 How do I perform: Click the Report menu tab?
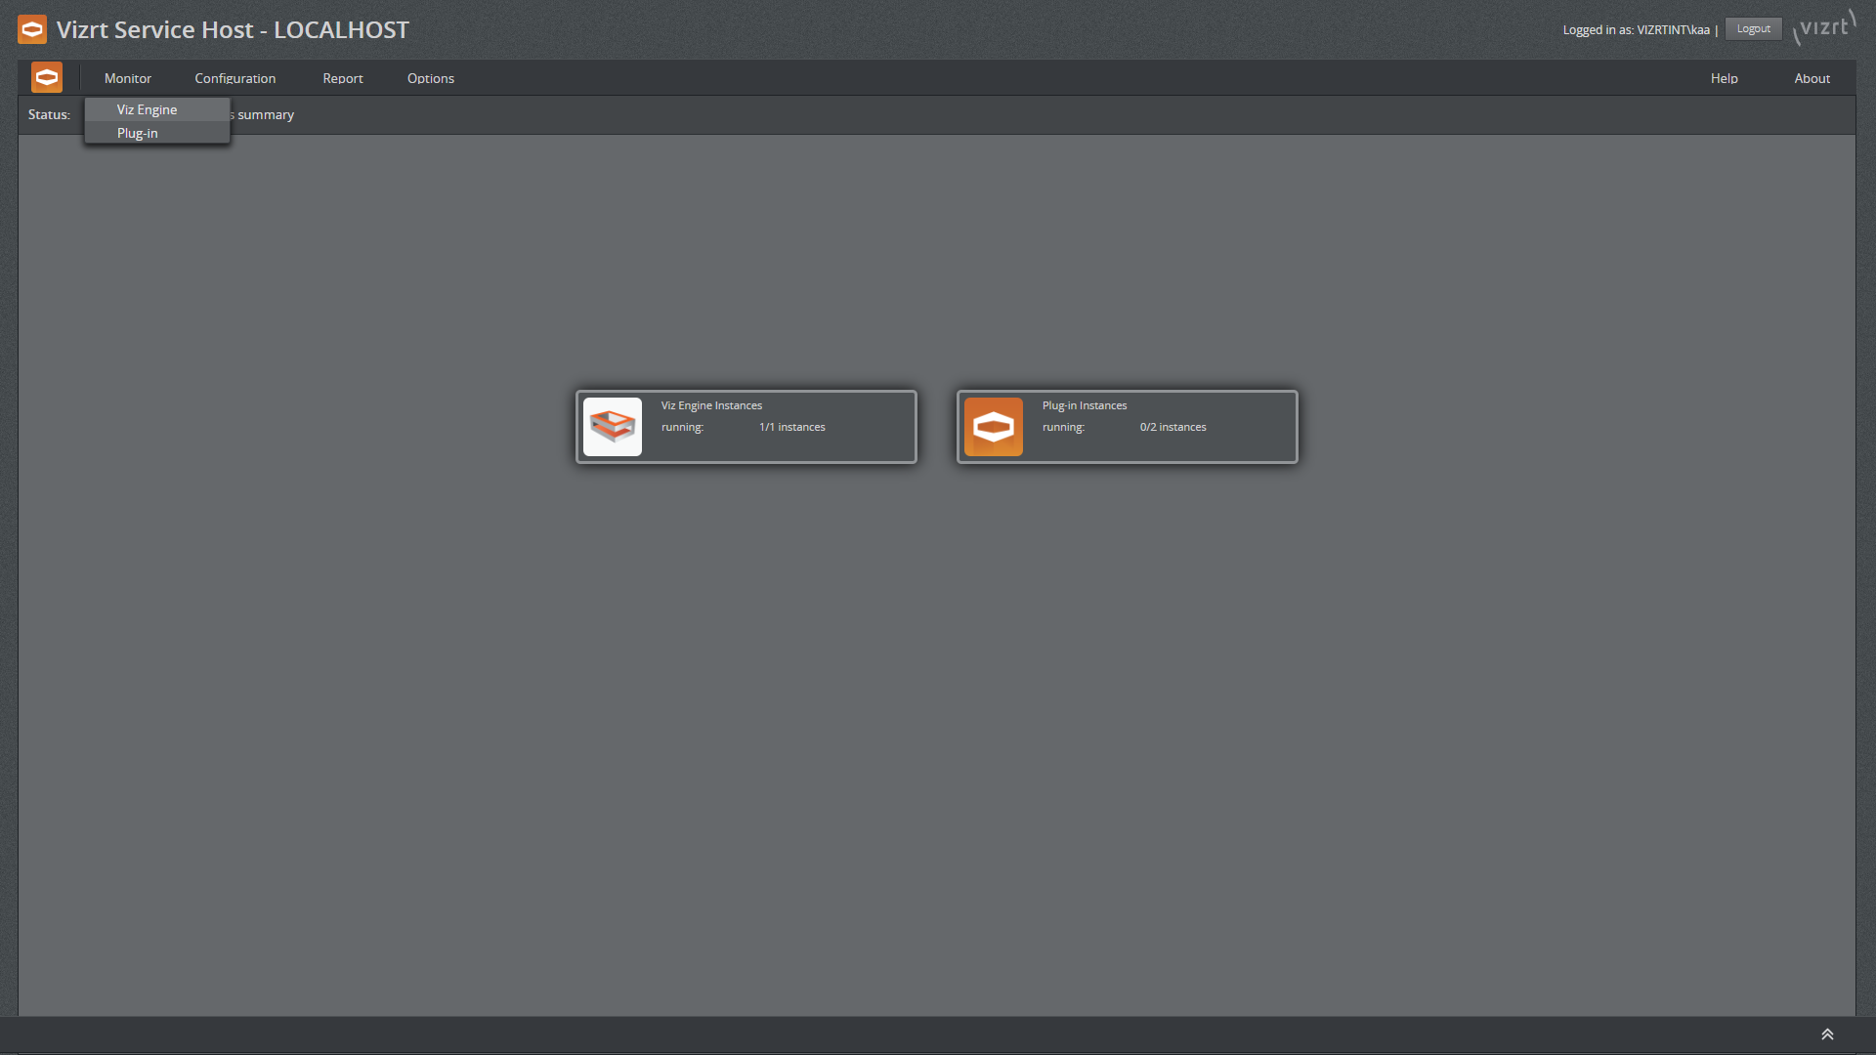pos(343,77)
